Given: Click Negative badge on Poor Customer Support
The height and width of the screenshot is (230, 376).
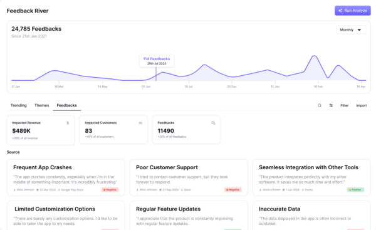Looking at the screenshot, I should tap(232, 189).
